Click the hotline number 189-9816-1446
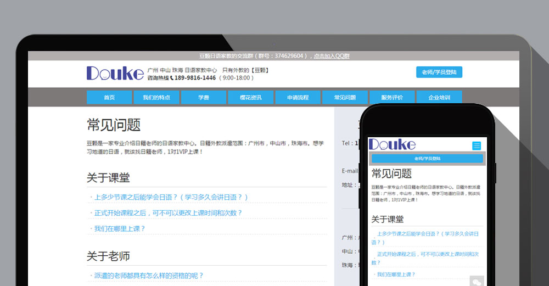 [x=195, y=78]
